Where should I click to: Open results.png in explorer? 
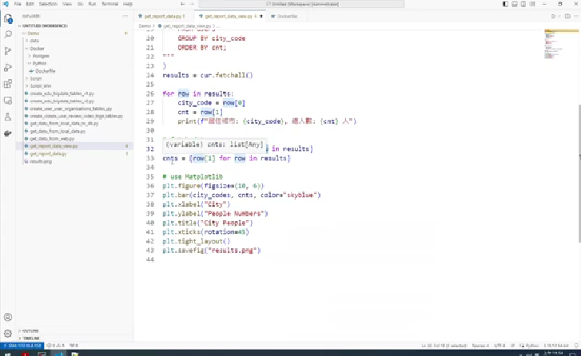[41, 162]
